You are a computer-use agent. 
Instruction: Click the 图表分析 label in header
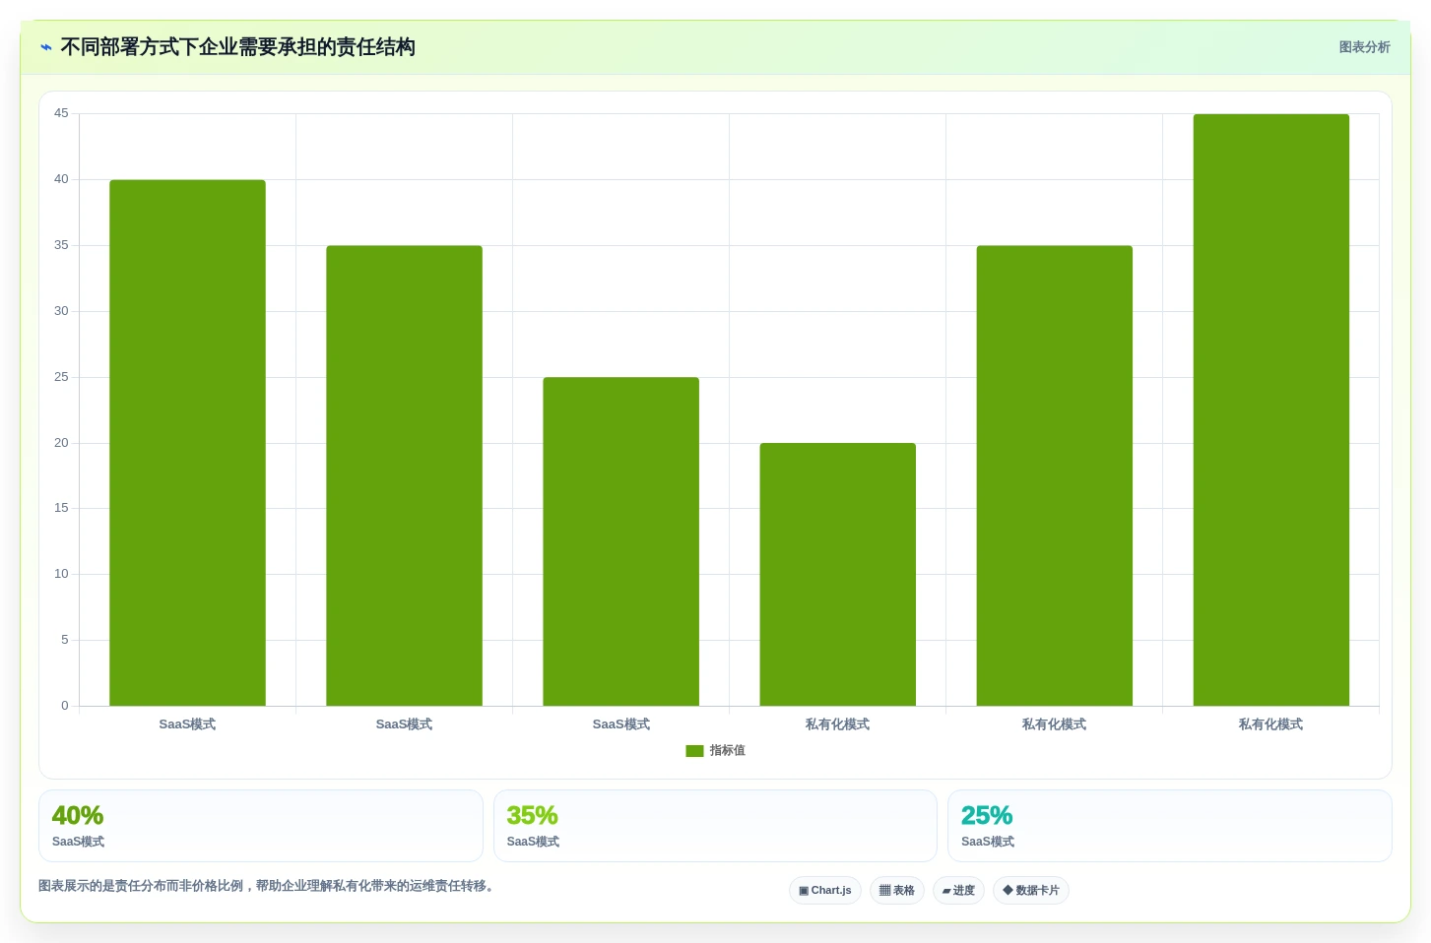(x=1364, y=47)
